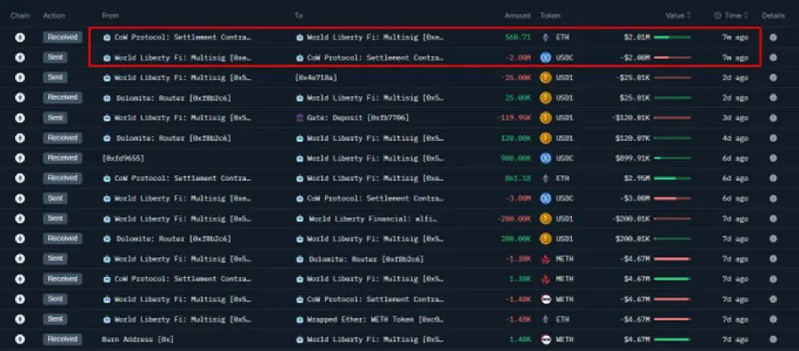The height and width of the screenshot is (351, 799).
Task: Click entity icon beside Wrapped Ether: WETH Token
Action: pos(299,319)
